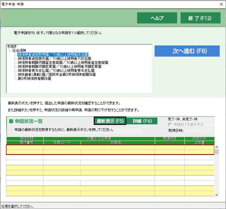Select 社会保険 tree node
This screenshot has height=209, width=226.
(x=19, y=51)
